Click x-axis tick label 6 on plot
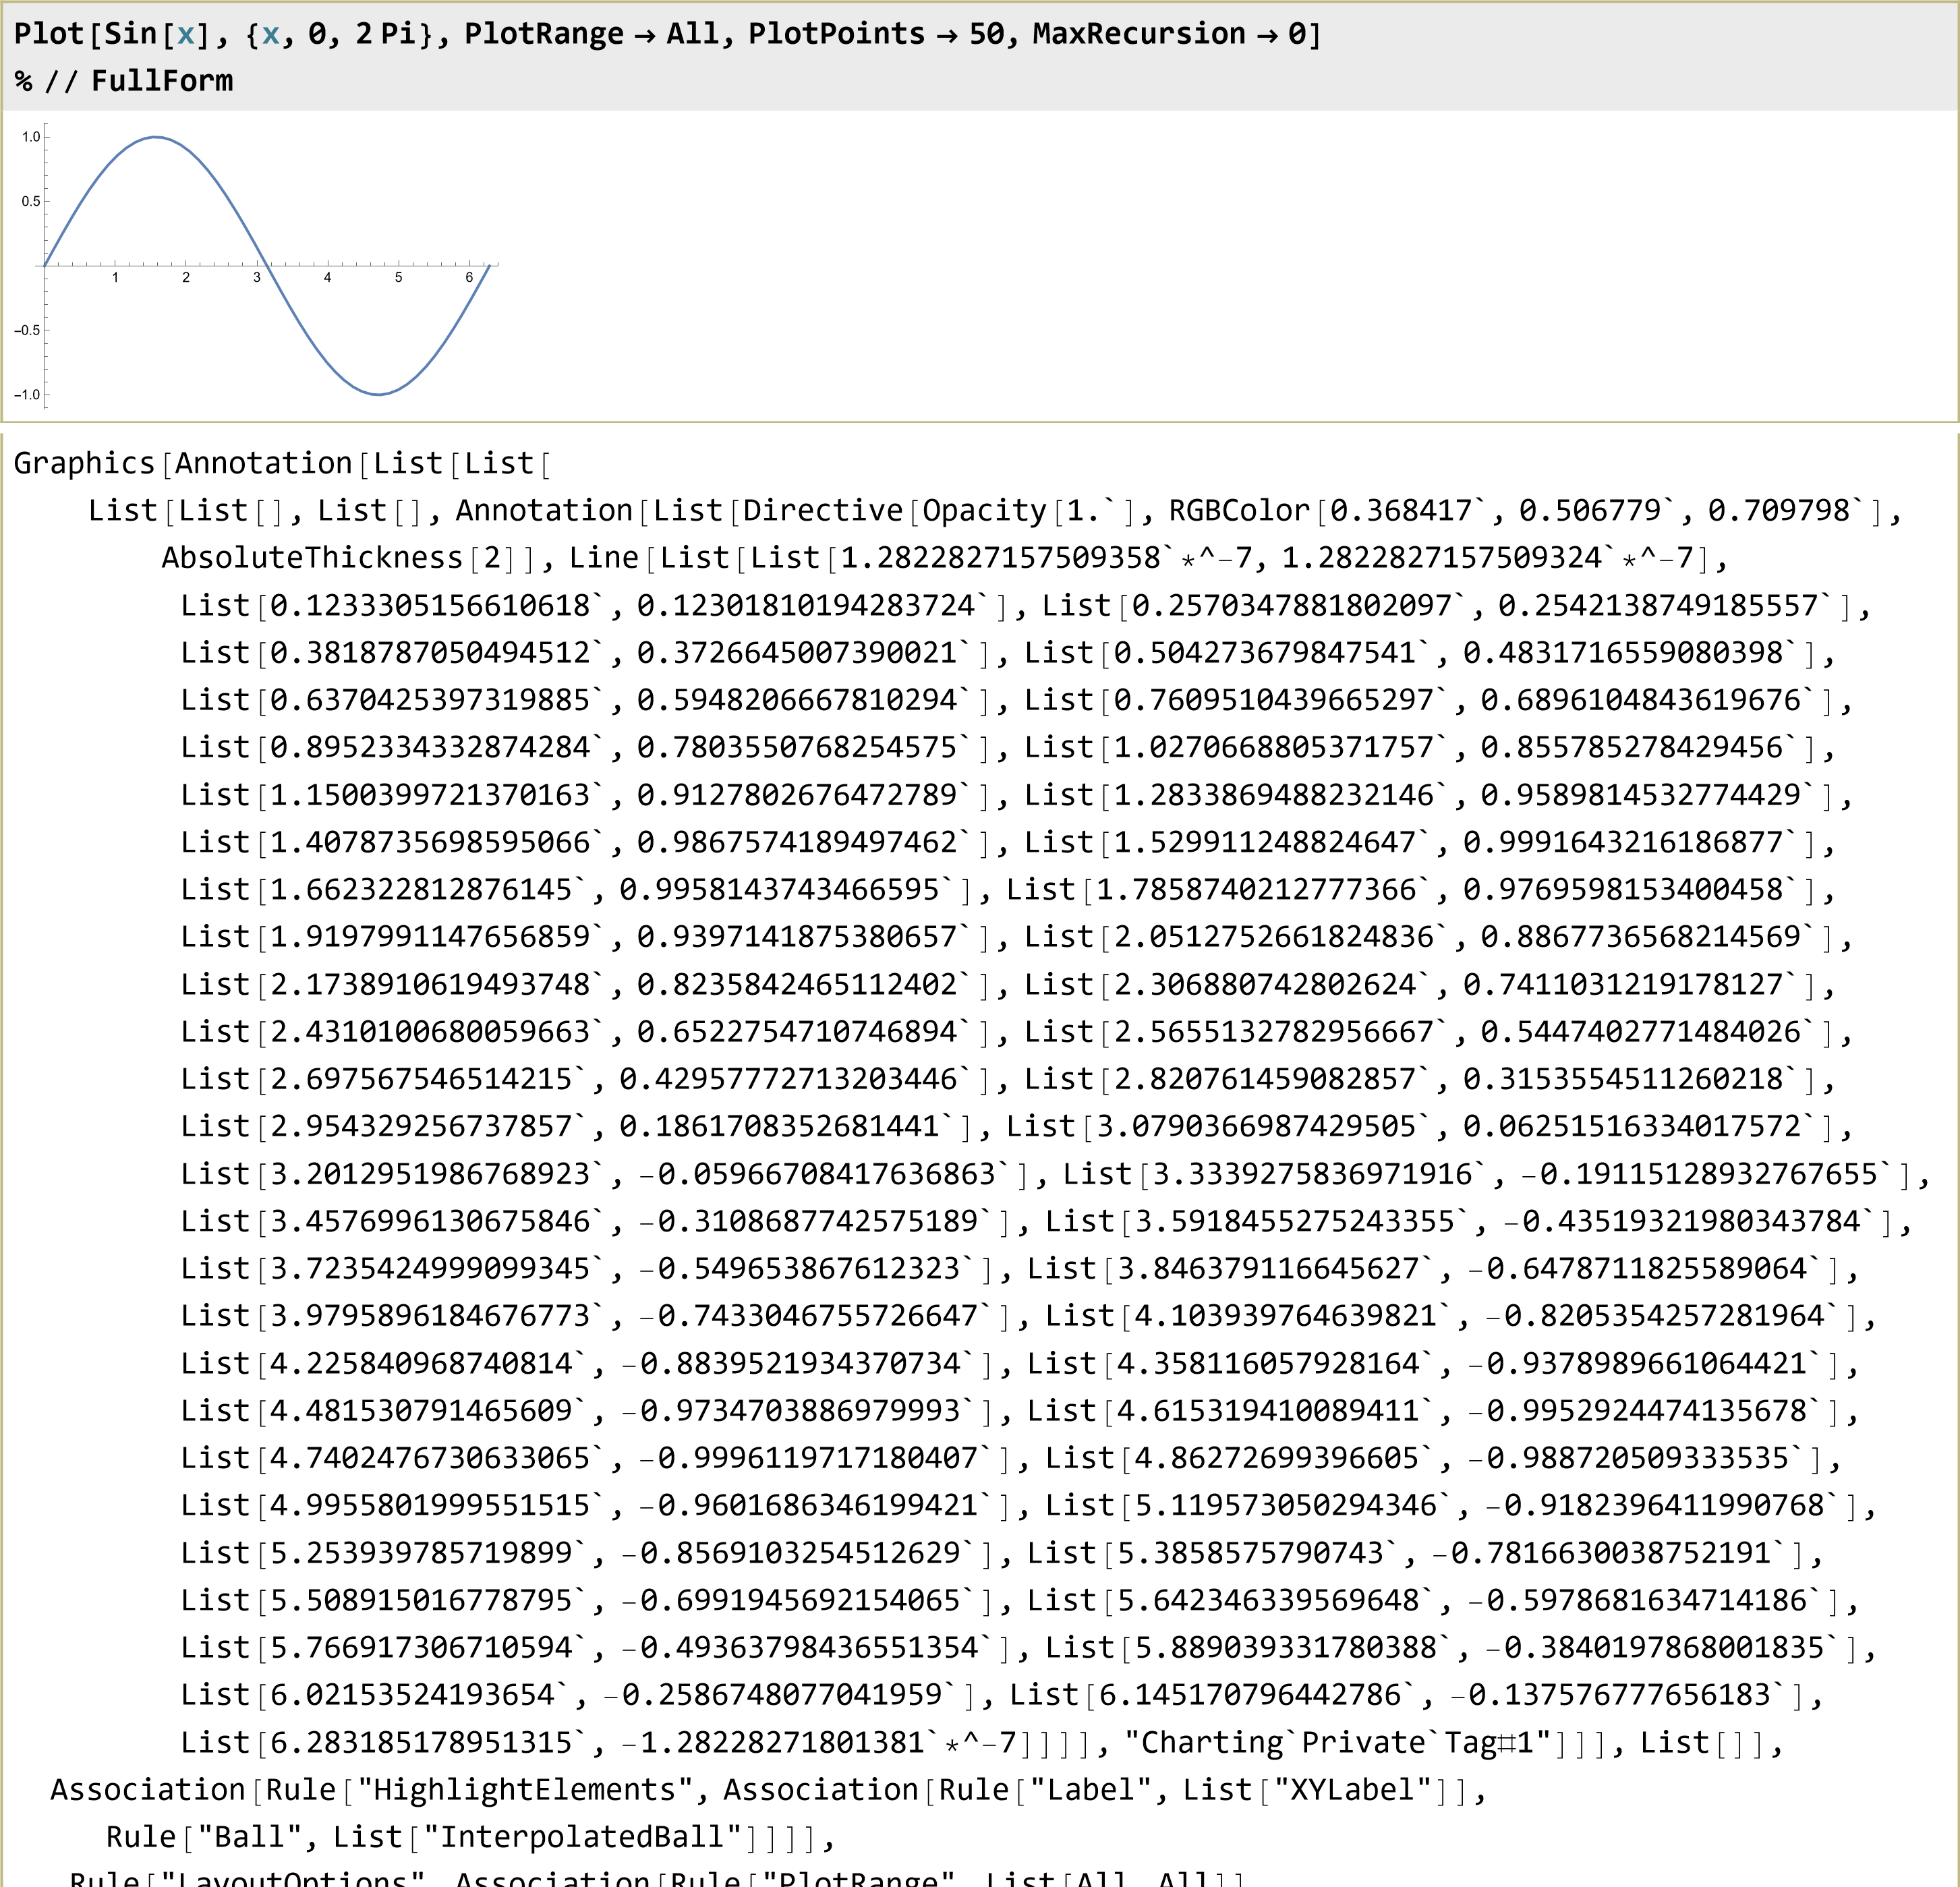Image resolution: width=1960 pixels, height=1887 pixels. click(x=469, y=278)
